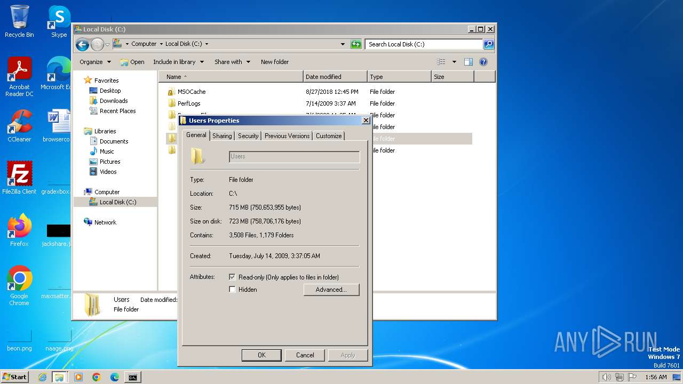Select Desktop under Favorites
The width and height of the screenshot is (683, 384).
coord(110,91)
